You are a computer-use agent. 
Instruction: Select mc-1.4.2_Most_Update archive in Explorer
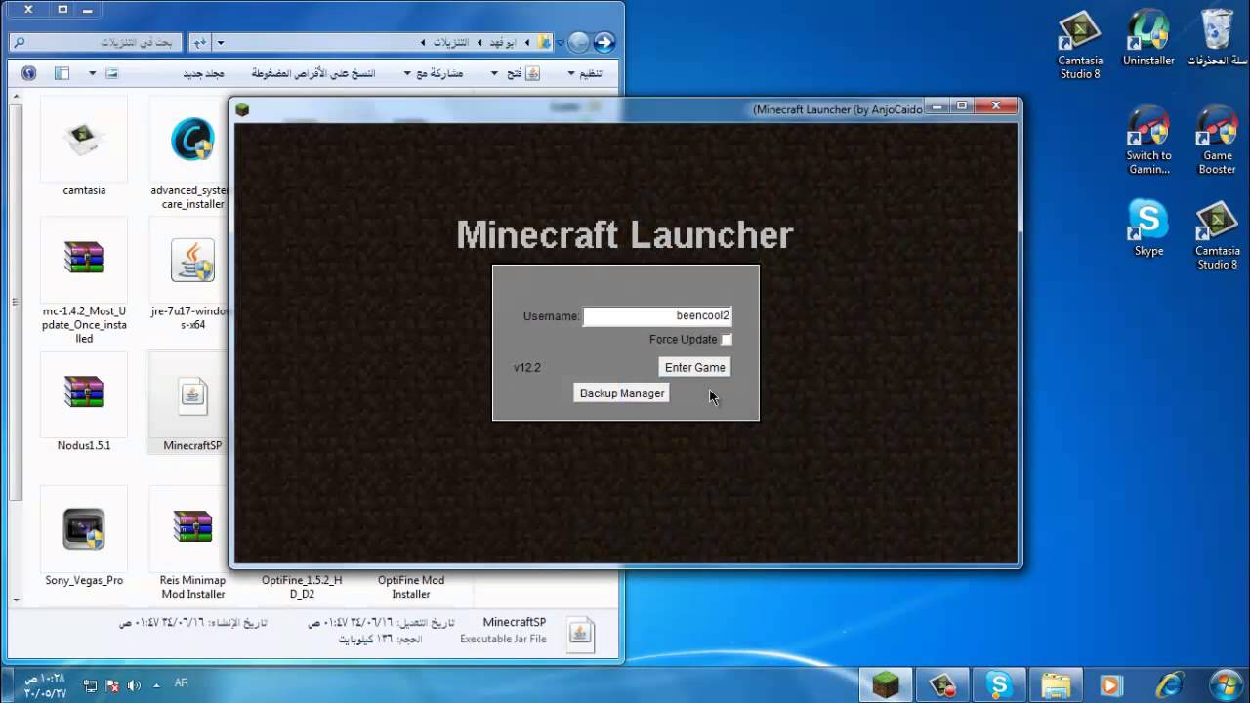click(x=84, y=281)
